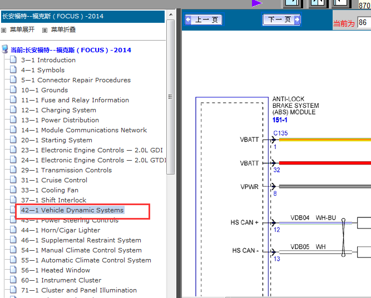Open 20—1 Starting System

[57, 140]
